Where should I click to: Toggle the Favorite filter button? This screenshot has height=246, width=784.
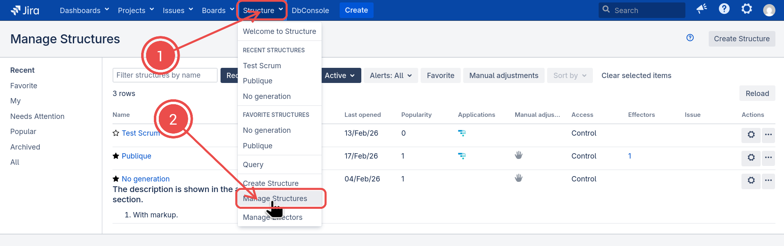coord(440,76)
